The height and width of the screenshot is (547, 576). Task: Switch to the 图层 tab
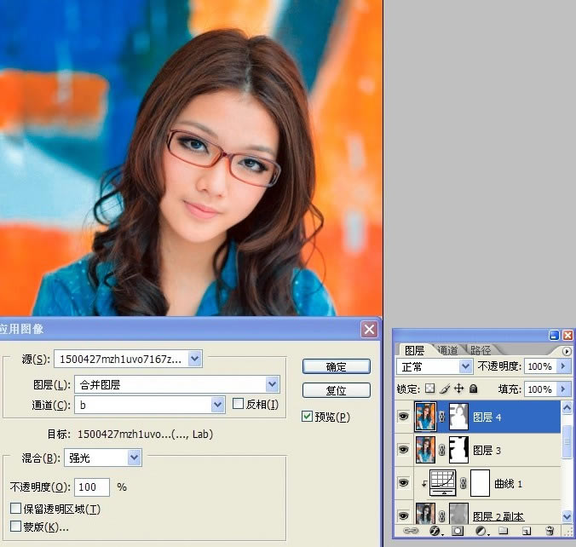(x=414, y=350)
